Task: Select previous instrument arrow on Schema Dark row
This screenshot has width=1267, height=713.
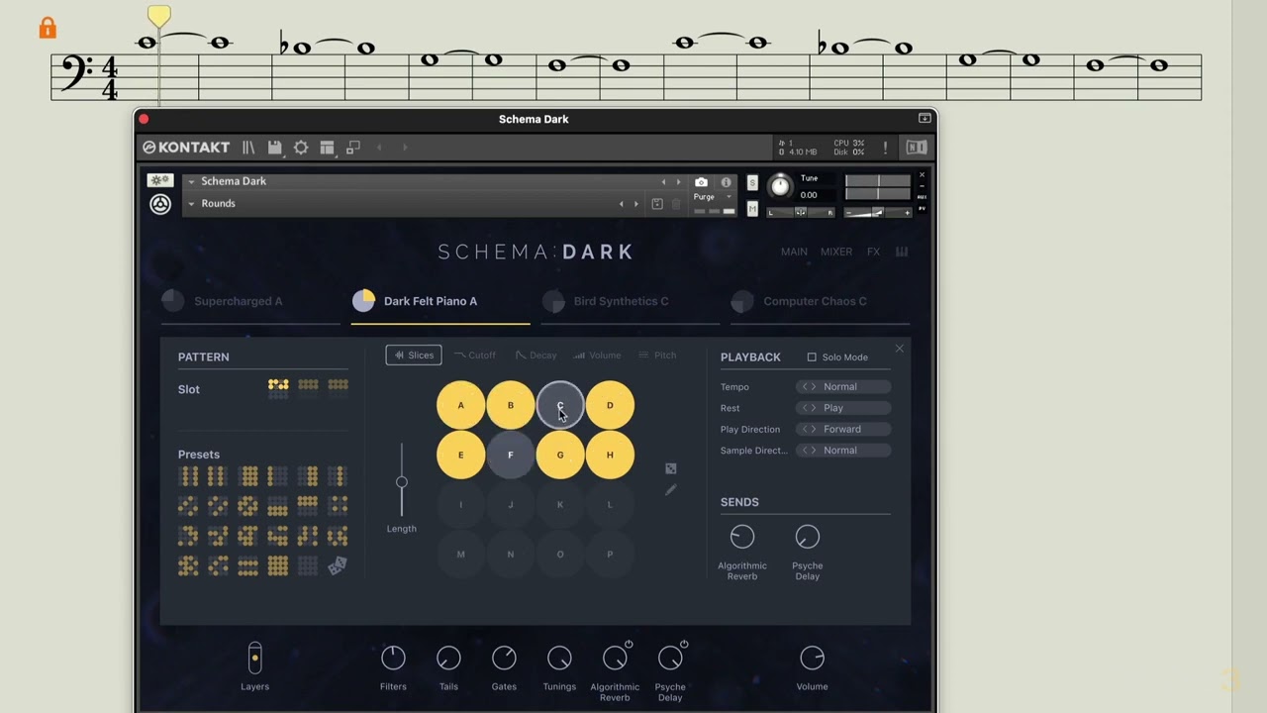Action: coord(663,182)
